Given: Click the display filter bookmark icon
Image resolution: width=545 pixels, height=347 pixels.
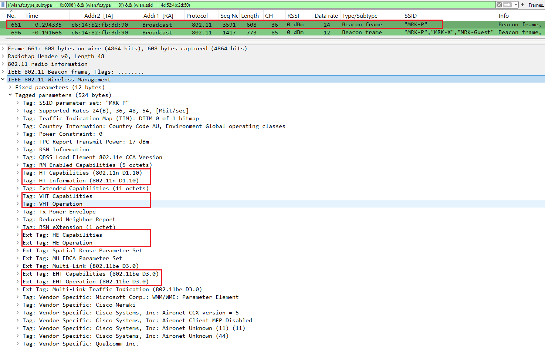Looking at the screenshot, I should pos(3,5).
